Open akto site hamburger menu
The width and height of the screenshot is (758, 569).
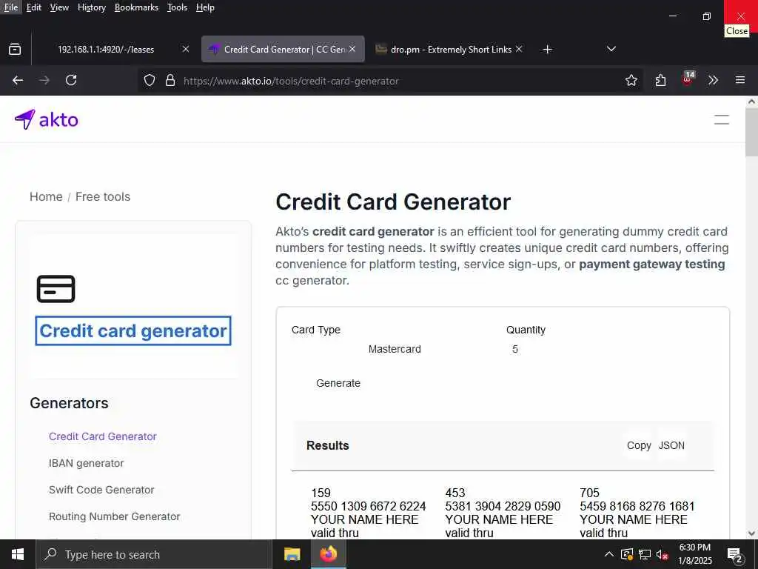pos(721,119)
